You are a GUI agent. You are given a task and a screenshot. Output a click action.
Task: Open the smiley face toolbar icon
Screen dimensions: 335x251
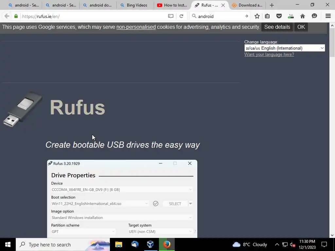[x=314, y=16]
